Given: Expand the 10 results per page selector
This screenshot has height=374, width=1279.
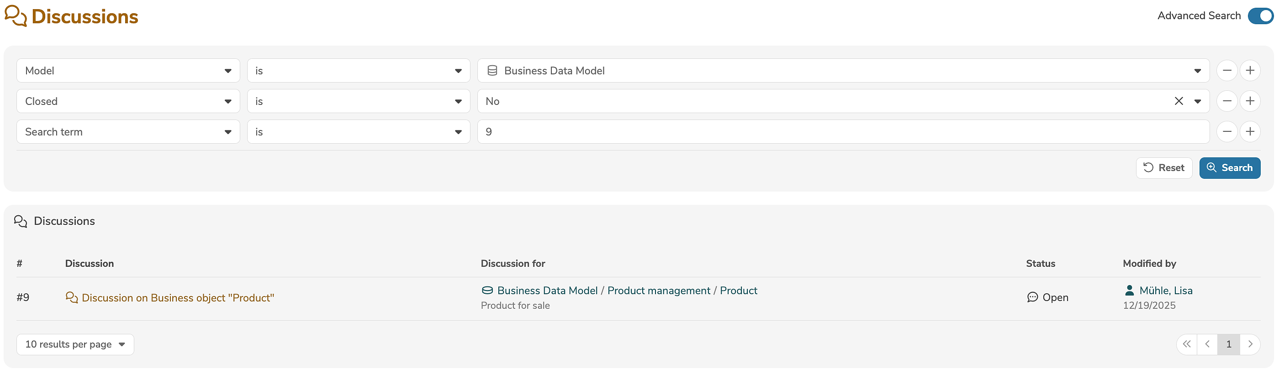Looking at the screenshot, I should 75,345.
